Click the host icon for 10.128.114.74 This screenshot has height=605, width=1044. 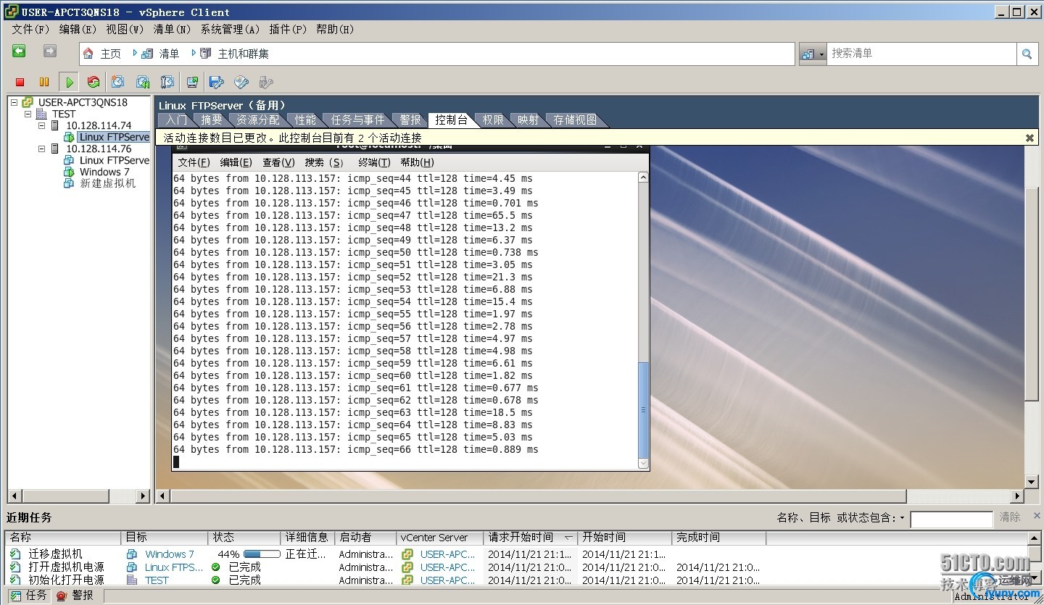[x=55, y=125]
